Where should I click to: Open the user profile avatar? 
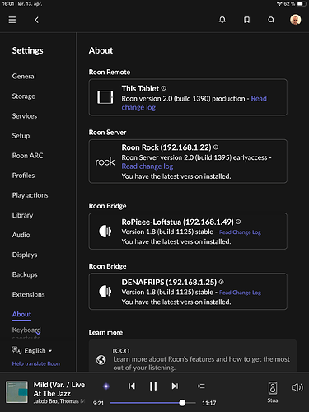coord(296,20)
